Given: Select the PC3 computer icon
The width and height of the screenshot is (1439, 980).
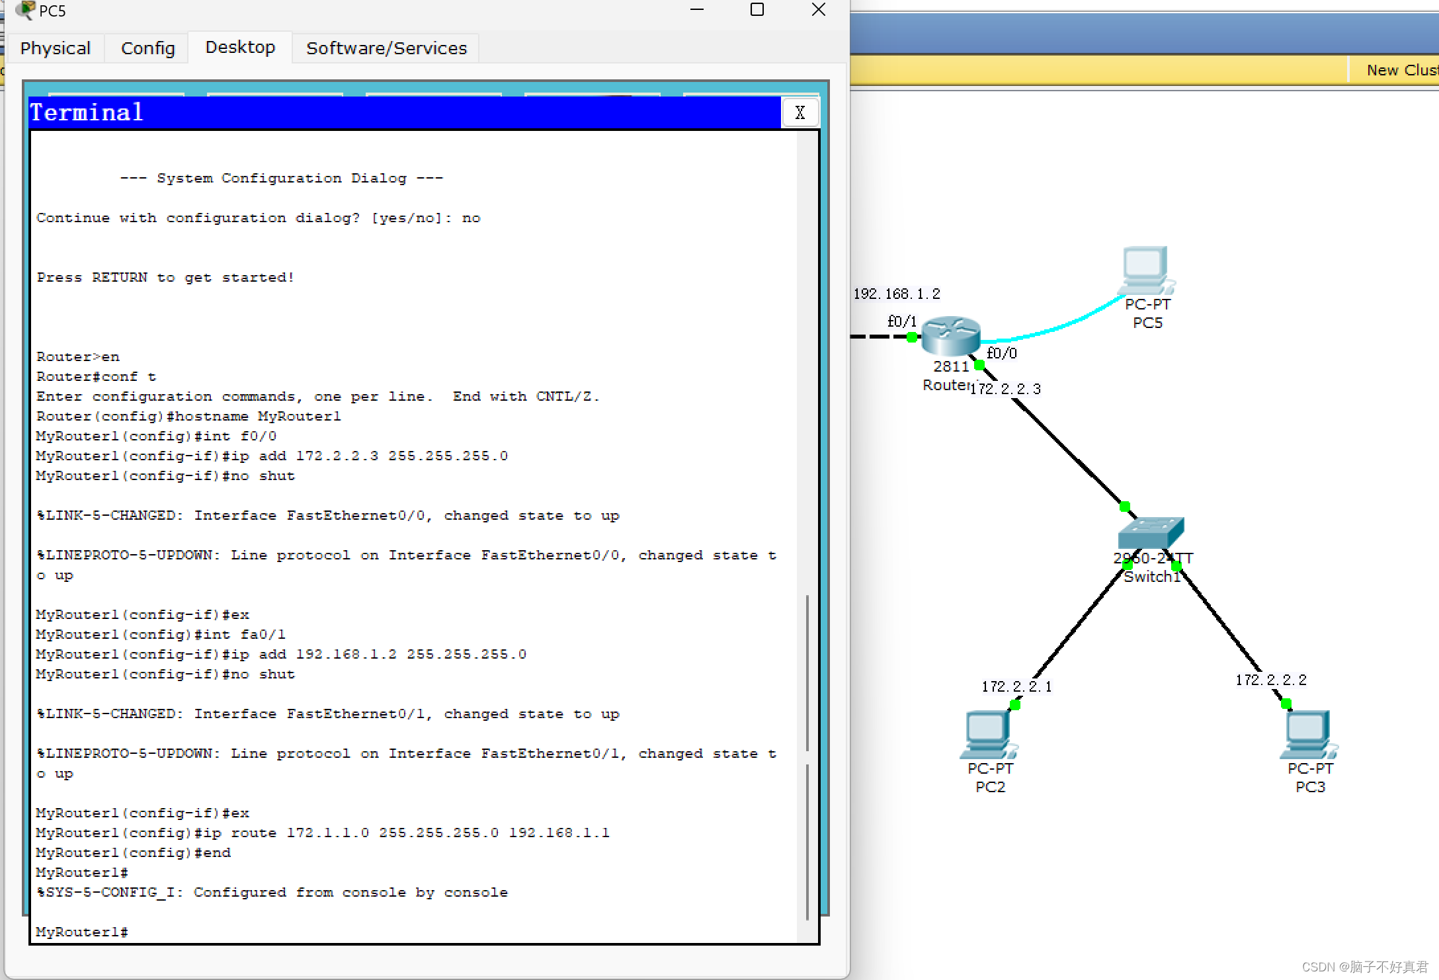Looking at the screenshot, I should 1308,734.
